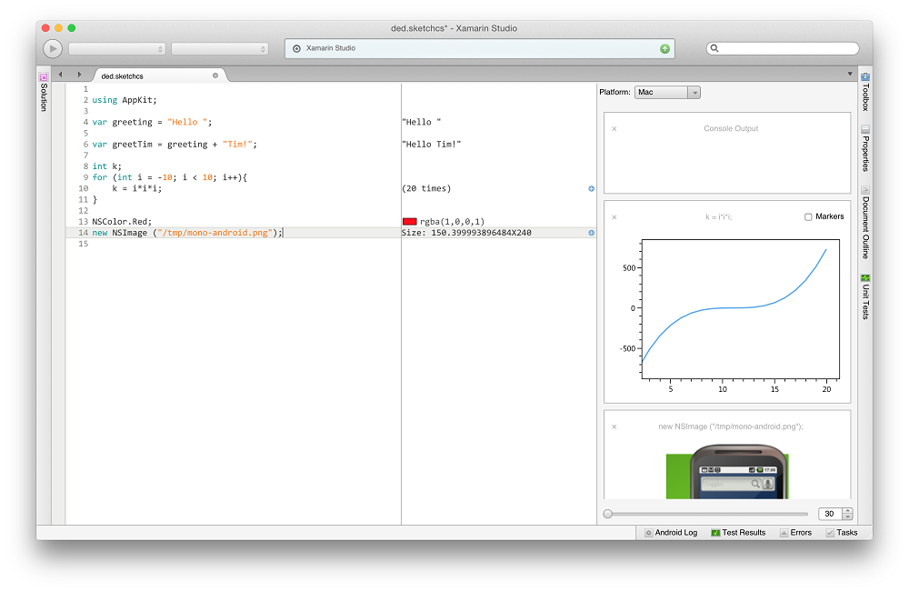Close the k = i*i*i graph panel

pos(614,217)
